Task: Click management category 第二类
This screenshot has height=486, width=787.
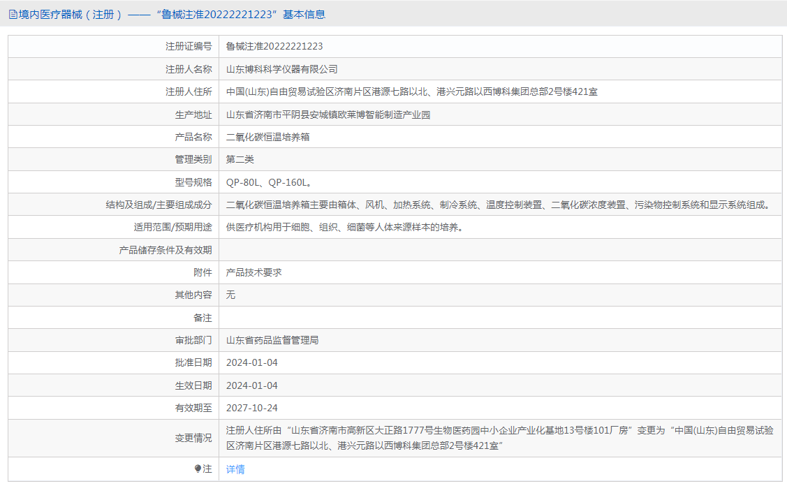Action: 240,160
